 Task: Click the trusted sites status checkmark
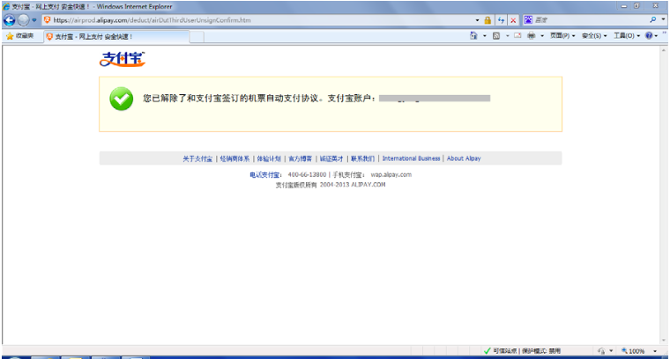coord(488,351)
